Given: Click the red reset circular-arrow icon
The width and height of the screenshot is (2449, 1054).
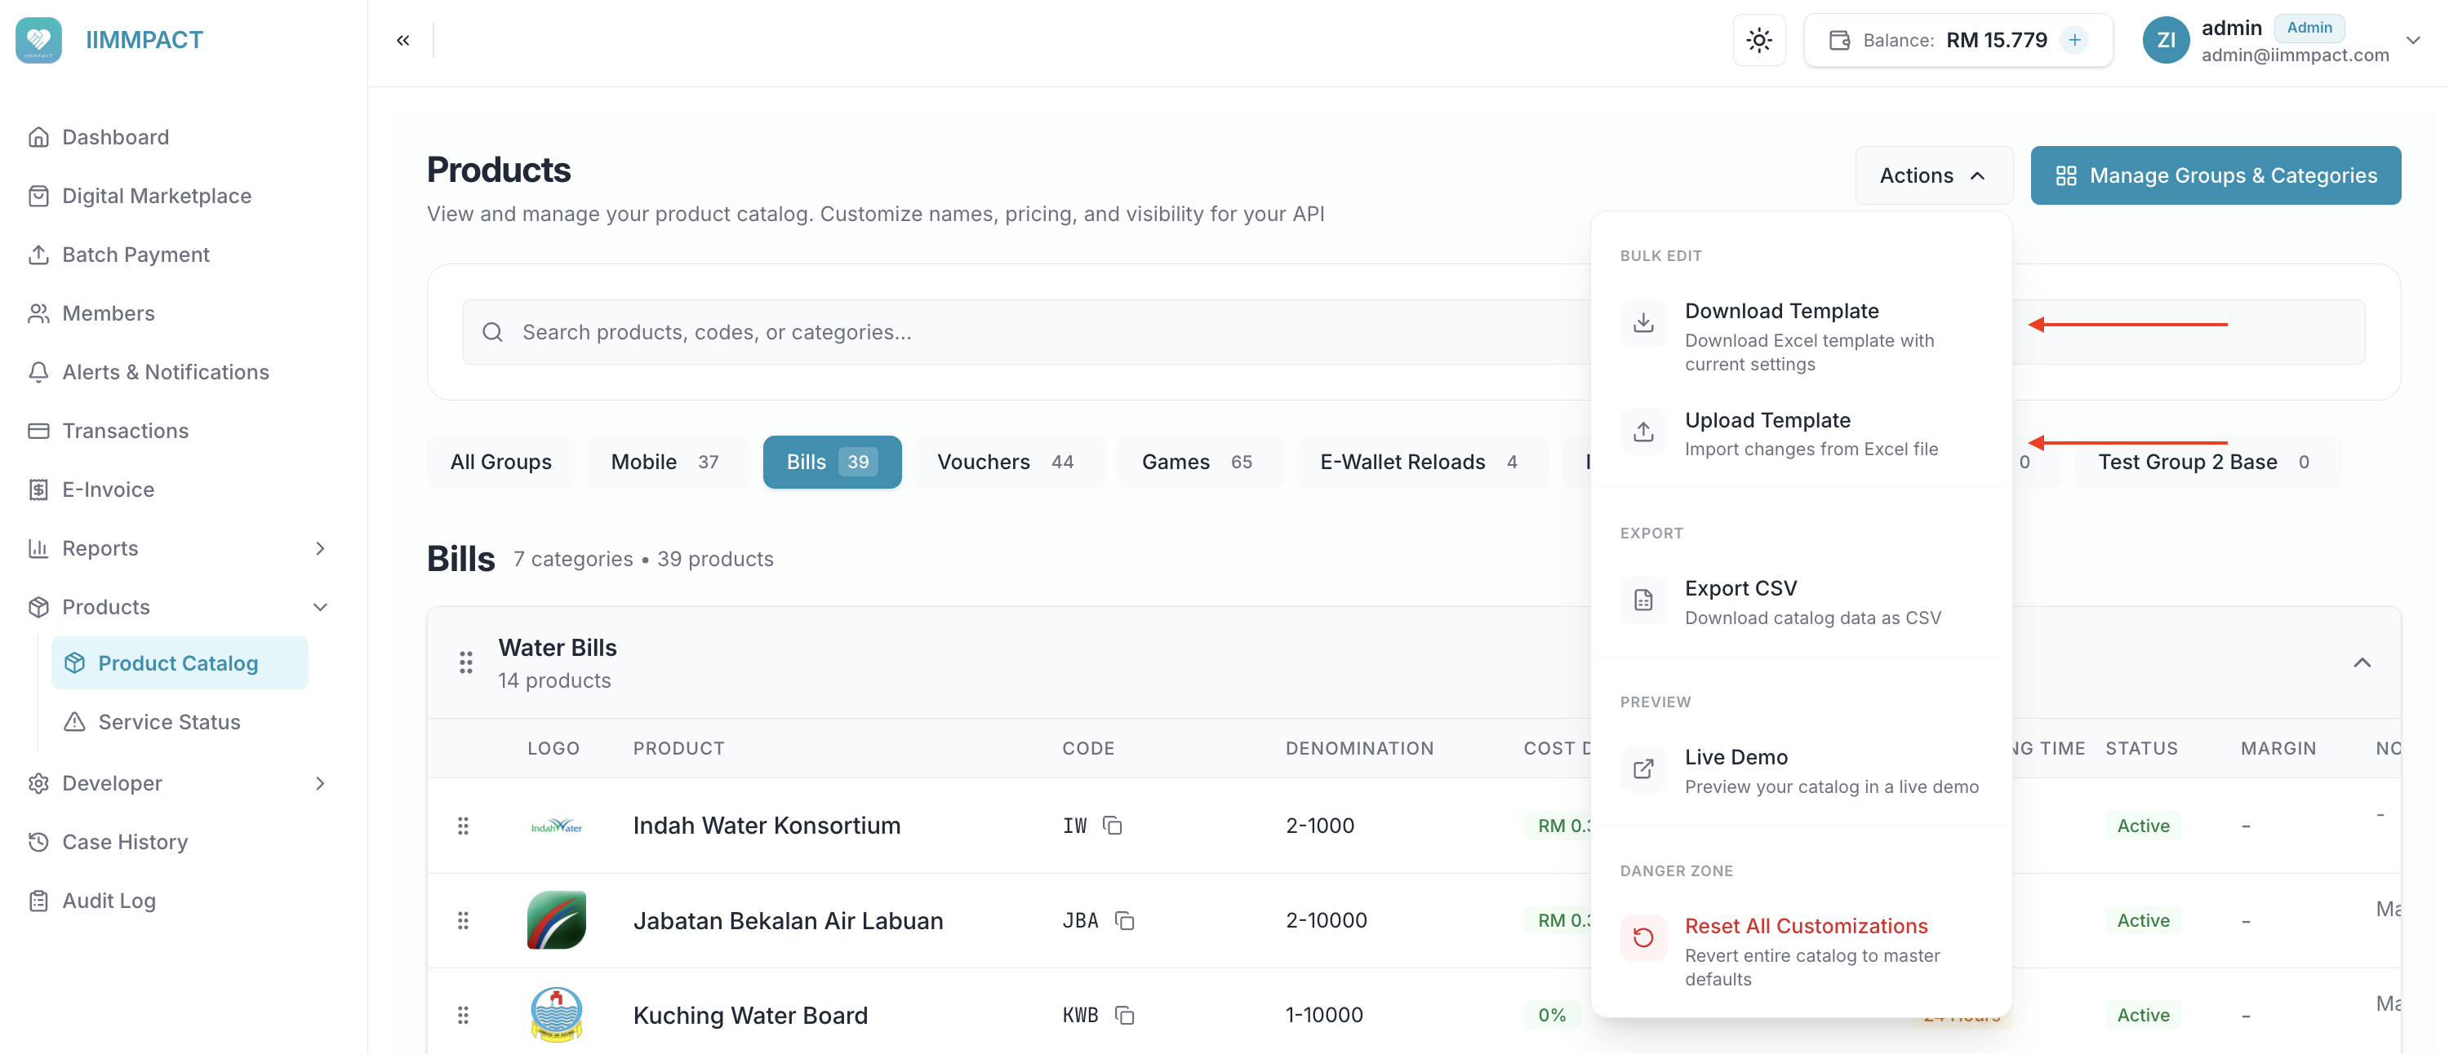Looking at the screenshot, I should click(1642, 938).
